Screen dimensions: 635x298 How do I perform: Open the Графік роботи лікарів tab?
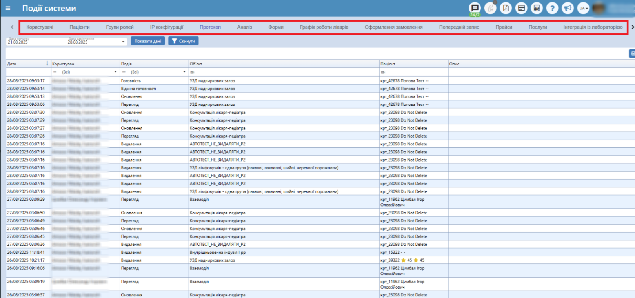click(324, 27)
